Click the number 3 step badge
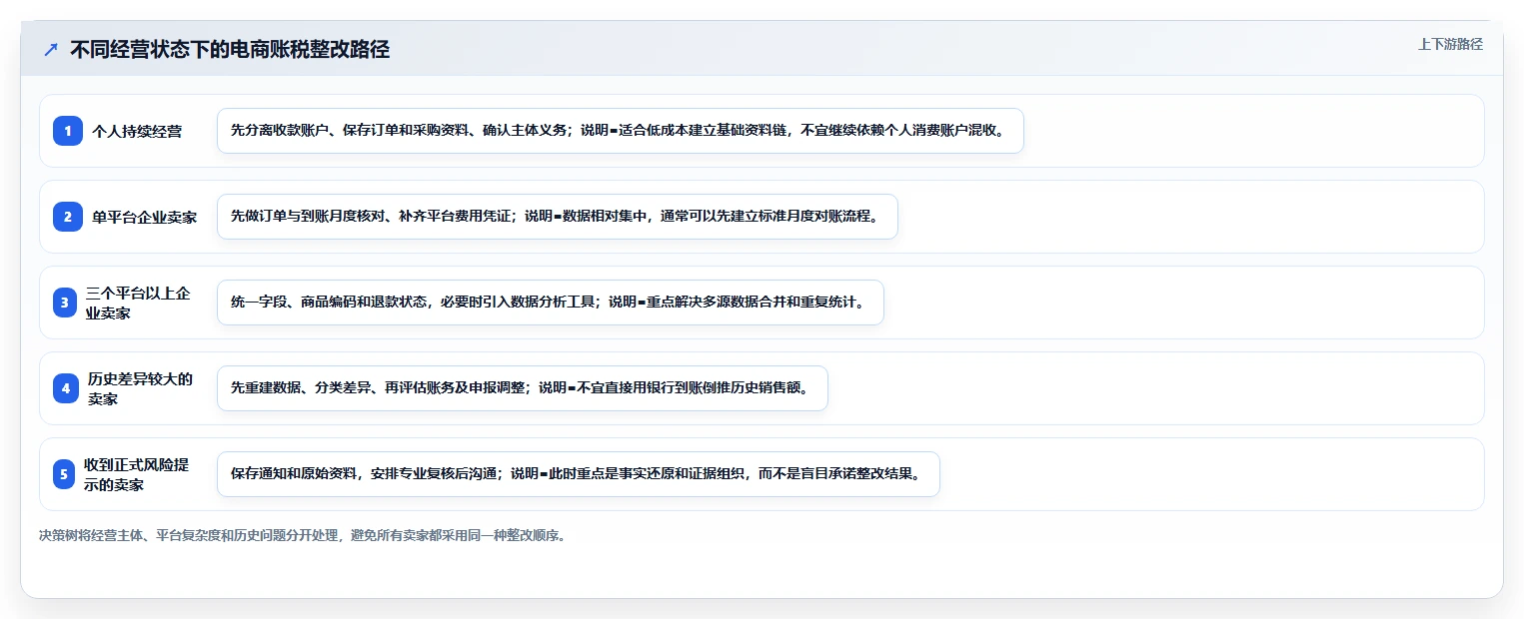 tap(65, 303)
